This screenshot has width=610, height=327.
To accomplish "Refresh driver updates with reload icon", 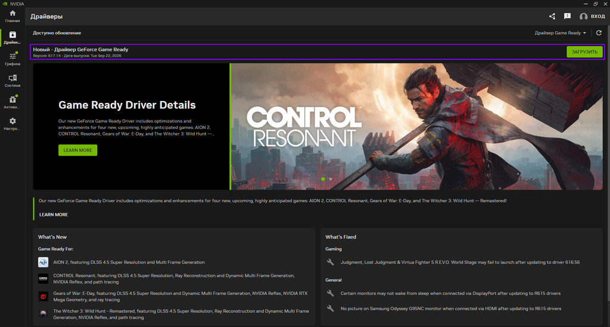I will click(x=599, y=33).
